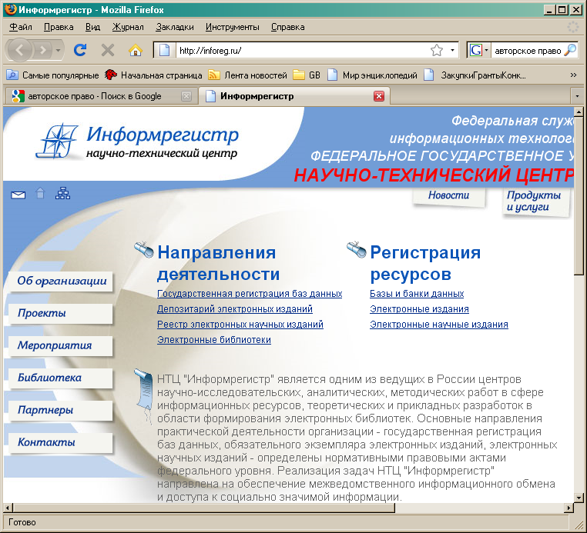
Task: Click the Информрегистр logo
Action: click(x=137, y=142)
